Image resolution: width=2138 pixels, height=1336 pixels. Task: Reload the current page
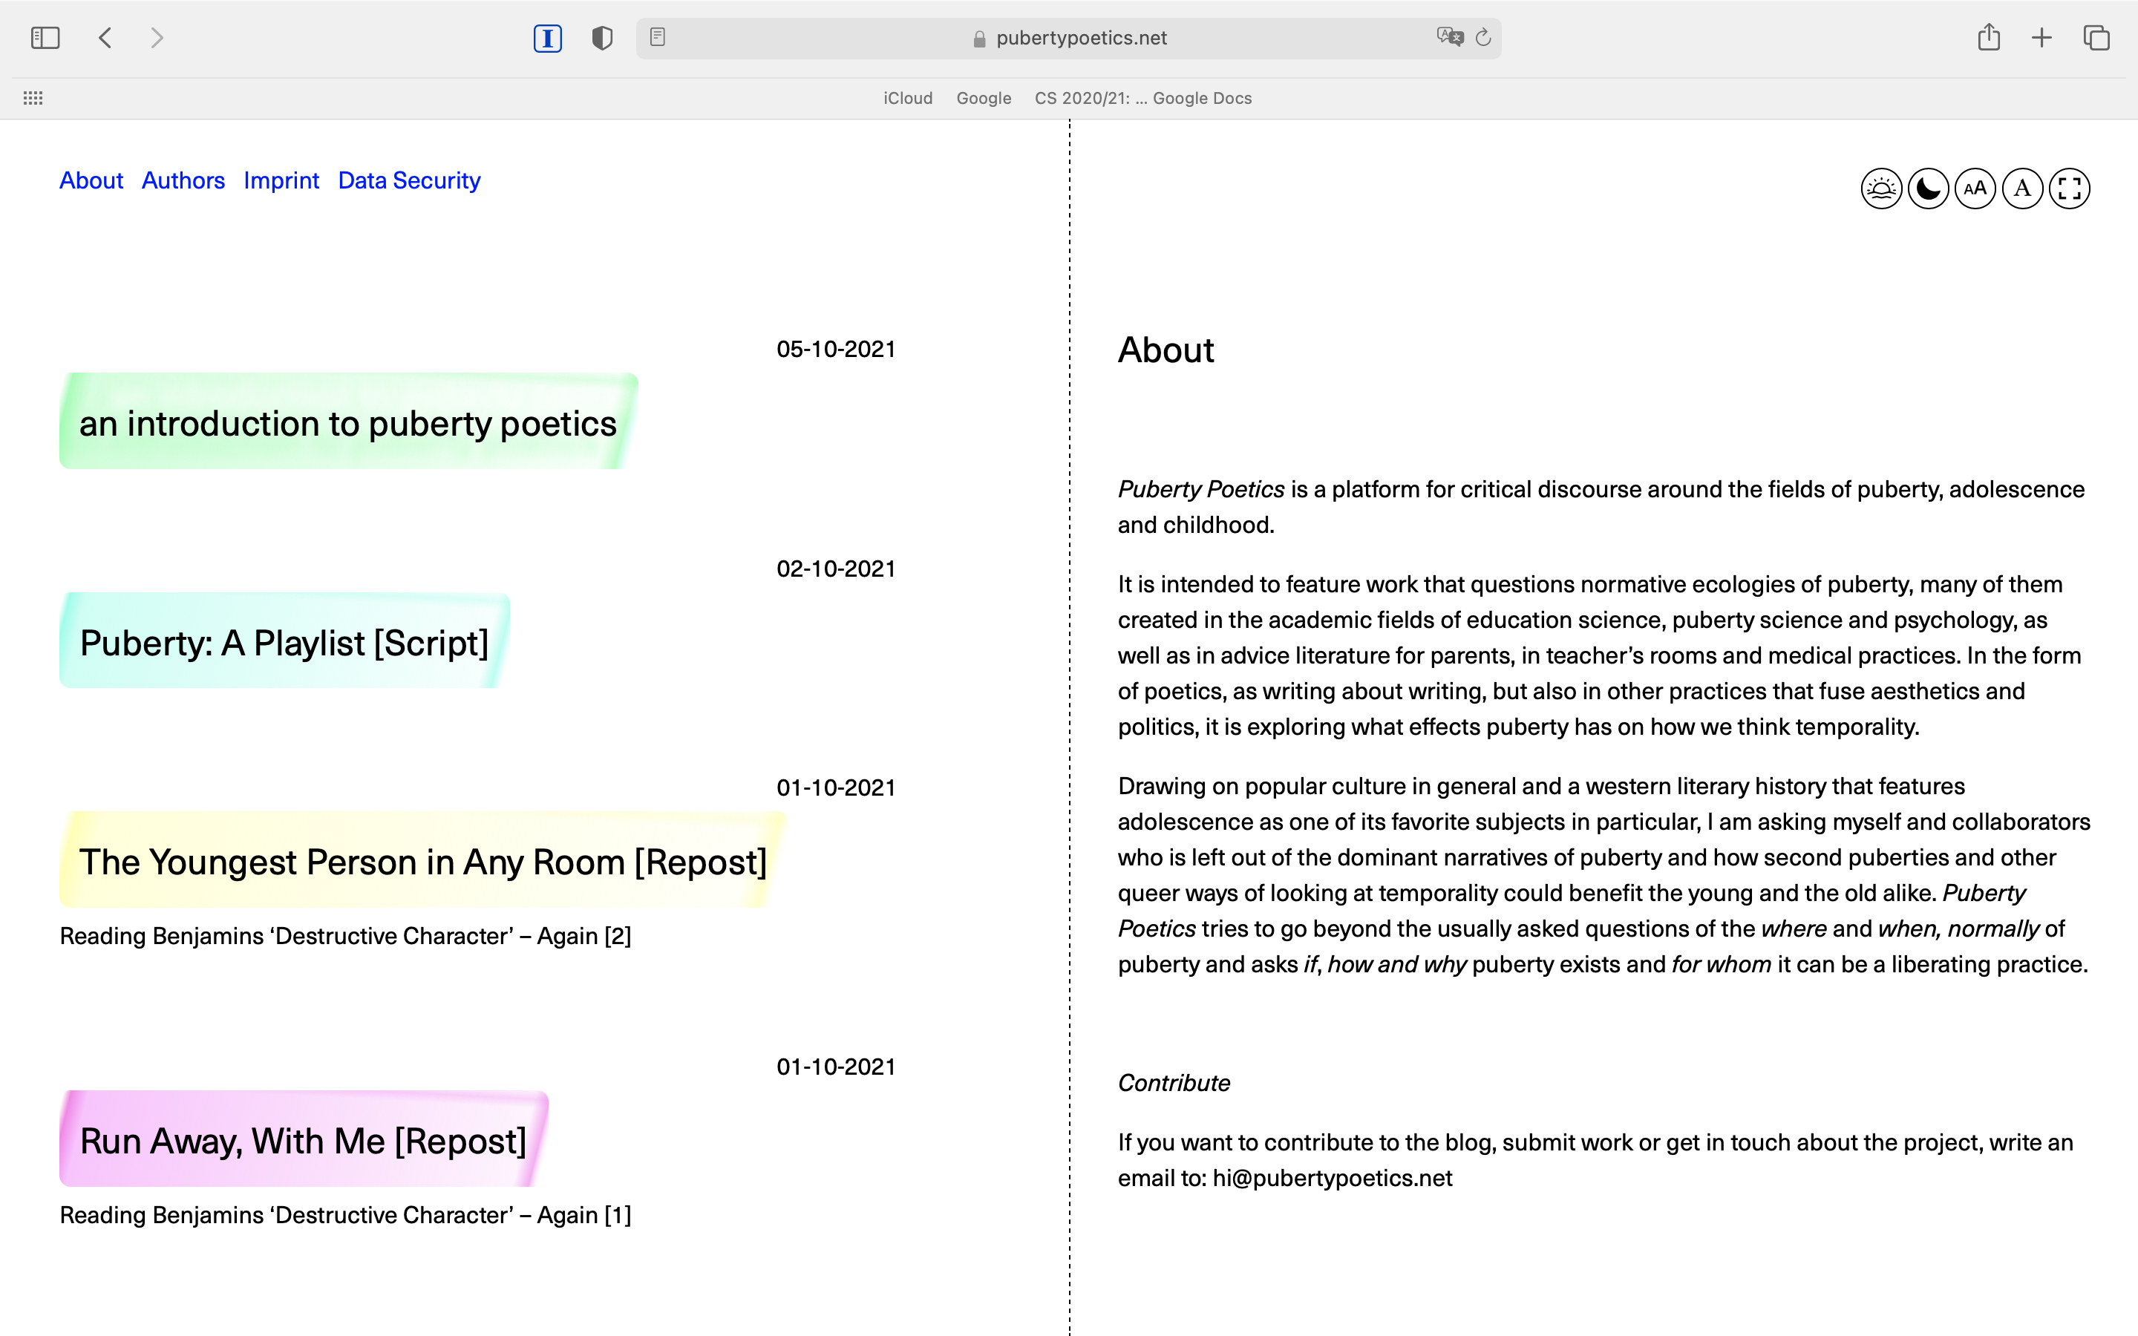(1484, 37)
